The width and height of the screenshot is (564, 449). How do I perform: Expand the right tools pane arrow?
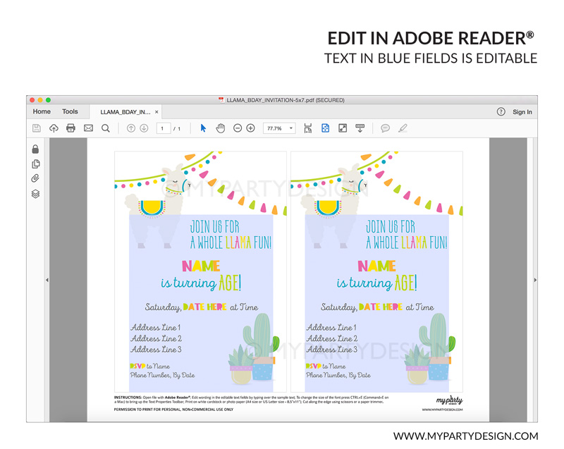[534, 280]
